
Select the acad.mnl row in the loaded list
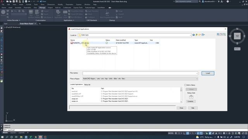tap(126, 92)
